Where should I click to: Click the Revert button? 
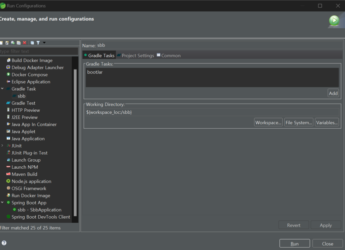[293, 225]
